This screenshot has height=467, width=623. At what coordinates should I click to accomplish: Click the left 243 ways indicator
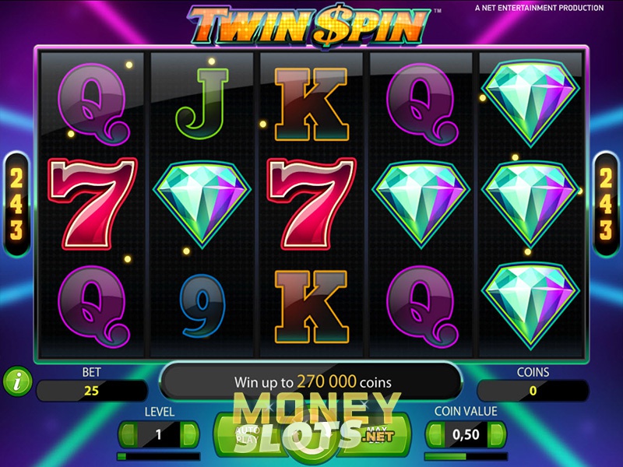16,204
